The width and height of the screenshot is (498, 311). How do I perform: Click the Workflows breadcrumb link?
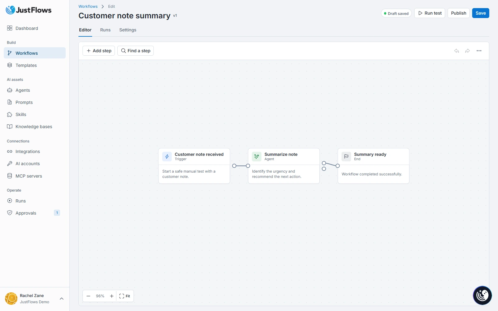(88, 7)
